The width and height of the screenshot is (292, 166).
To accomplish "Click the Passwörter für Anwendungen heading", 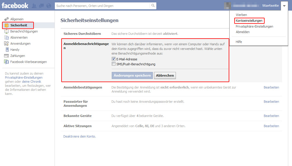I will [x=76, y=104].
